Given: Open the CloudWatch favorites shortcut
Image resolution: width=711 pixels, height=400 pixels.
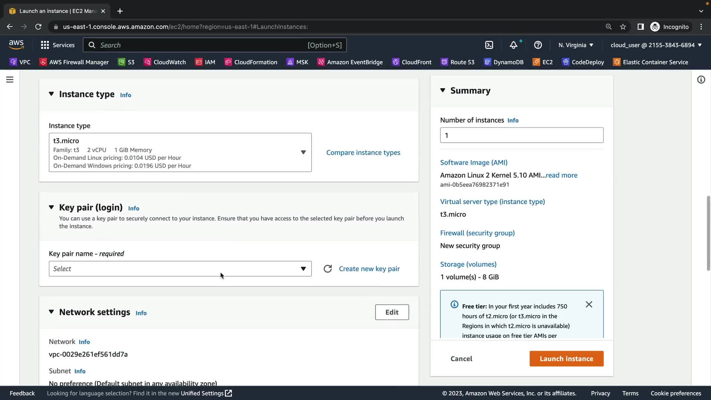Looking at the screenshot, I should coord(165,62).
